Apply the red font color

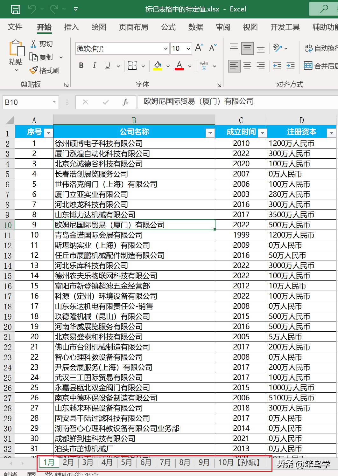179,66
